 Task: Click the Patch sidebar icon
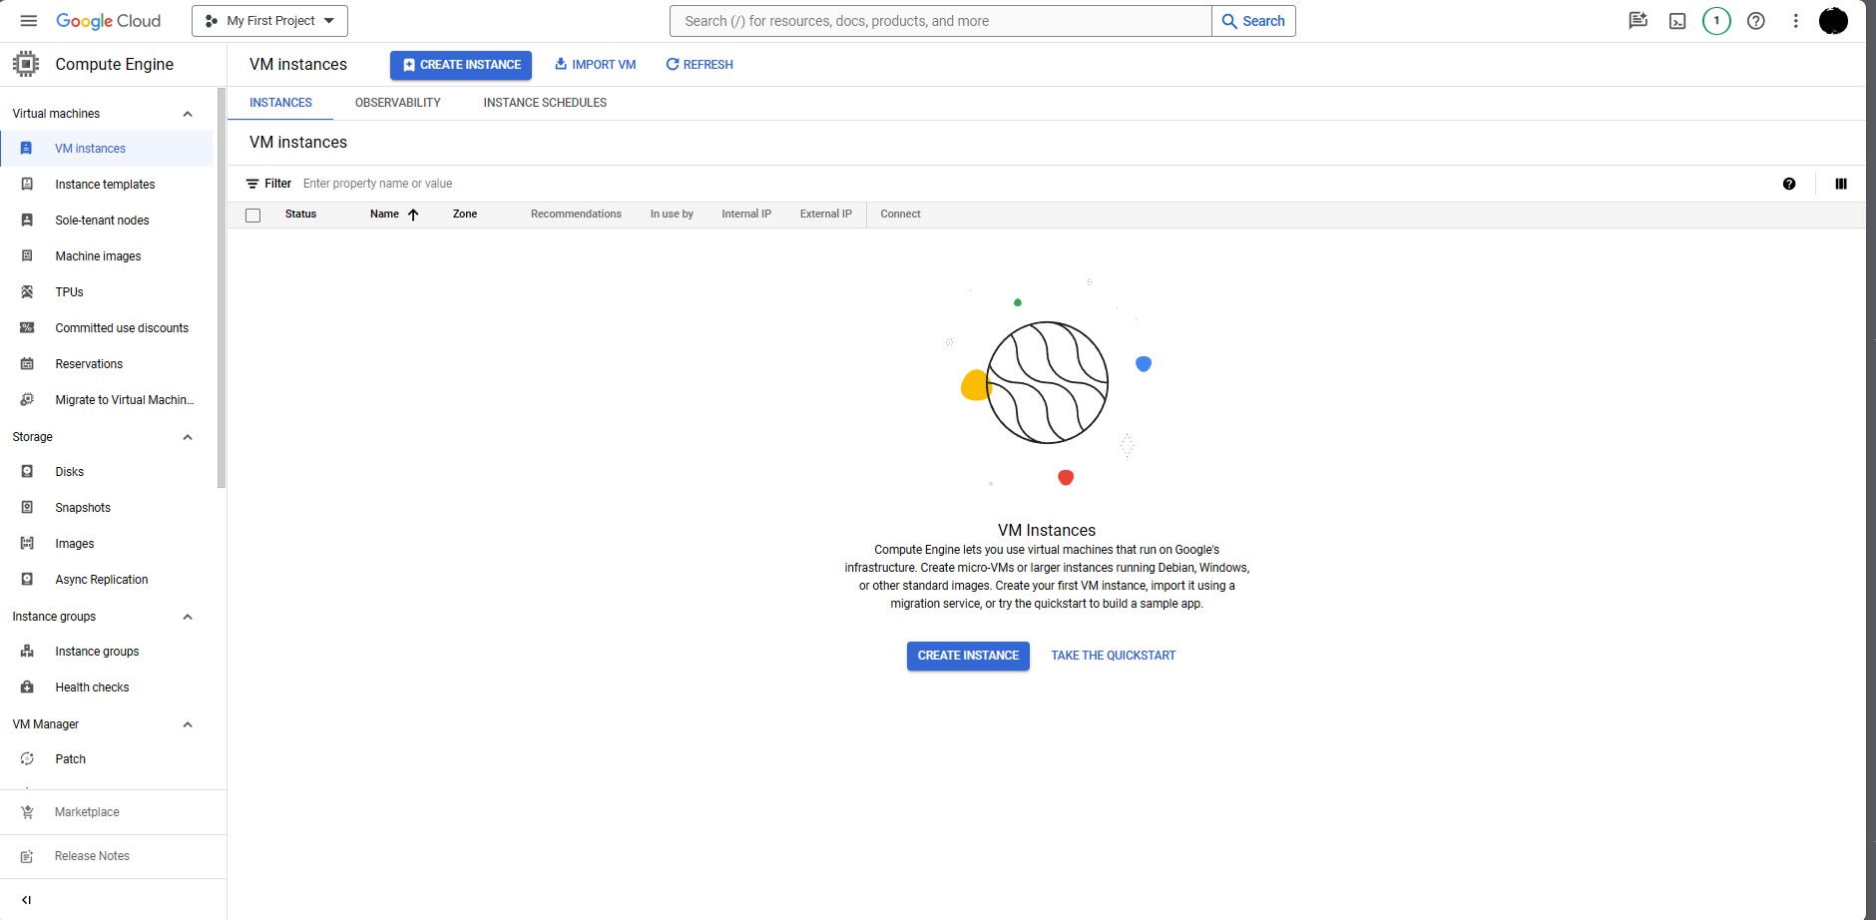[27, 759]
